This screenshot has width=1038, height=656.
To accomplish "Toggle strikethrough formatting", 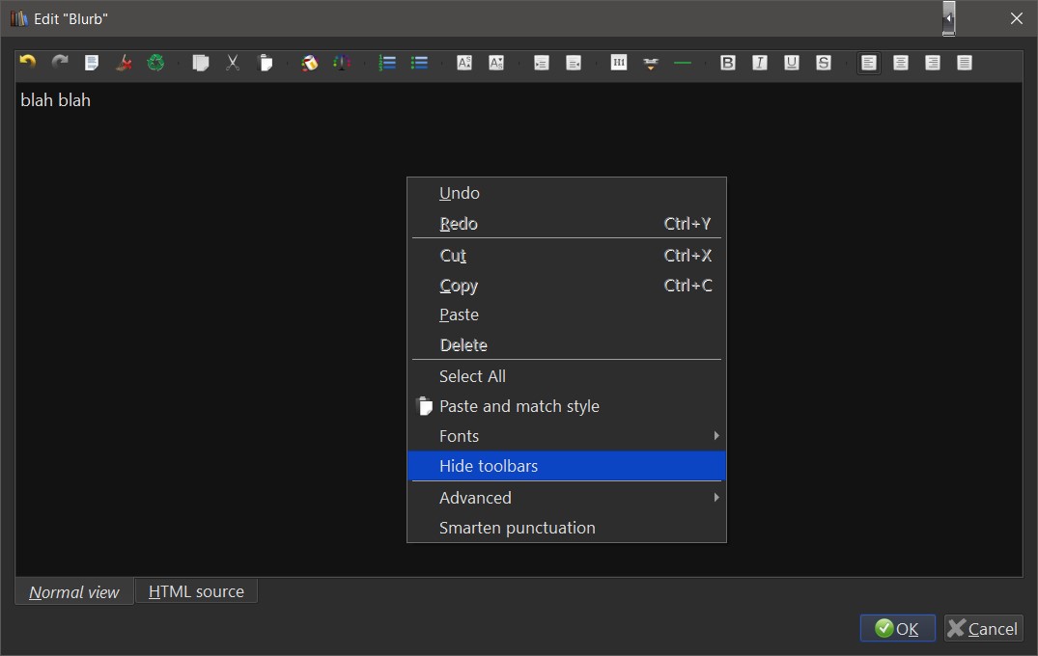I will 824,63.
